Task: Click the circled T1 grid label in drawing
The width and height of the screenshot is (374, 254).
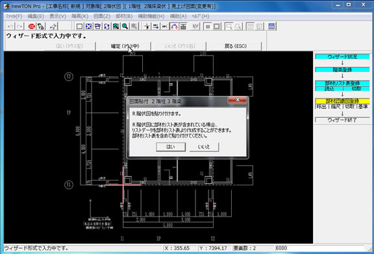Action: coord(69,185)
